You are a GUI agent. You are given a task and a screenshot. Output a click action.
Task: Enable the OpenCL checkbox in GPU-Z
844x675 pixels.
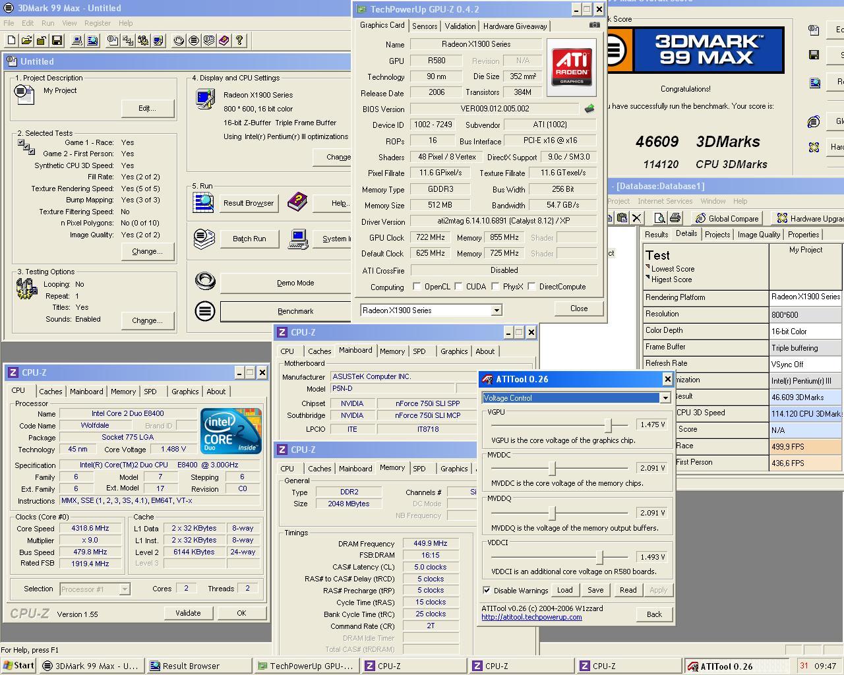click(417, 287)
